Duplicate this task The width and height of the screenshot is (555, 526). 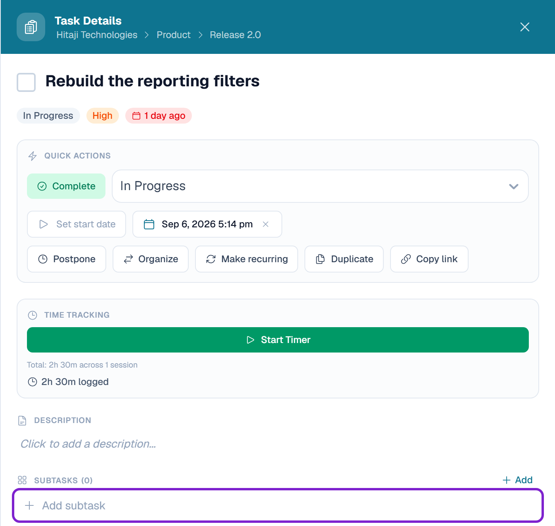coord(344,259)
